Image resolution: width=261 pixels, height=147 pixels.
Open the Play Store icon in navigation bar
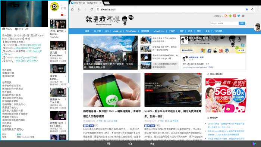[254, 144]
